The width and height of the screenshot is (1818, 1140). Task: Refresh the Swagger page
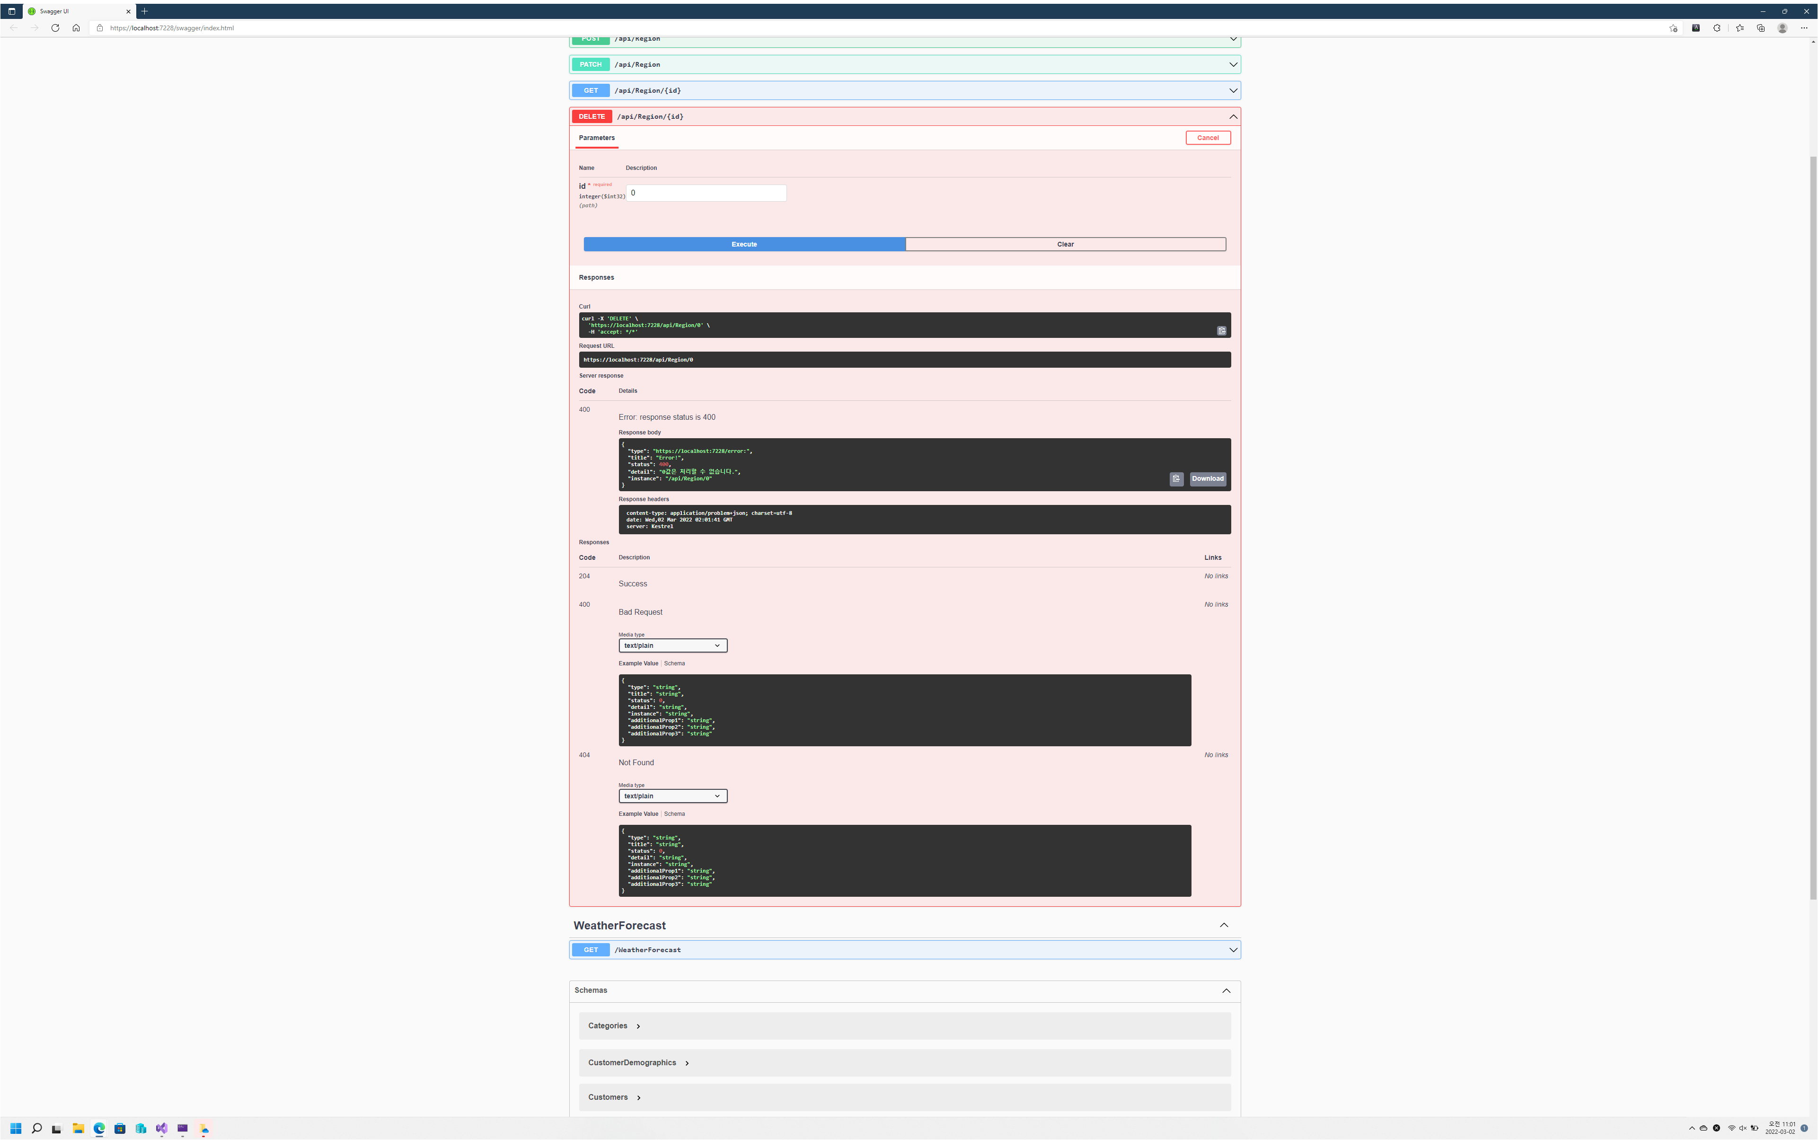pyautogui.click(x=55, y=28)
